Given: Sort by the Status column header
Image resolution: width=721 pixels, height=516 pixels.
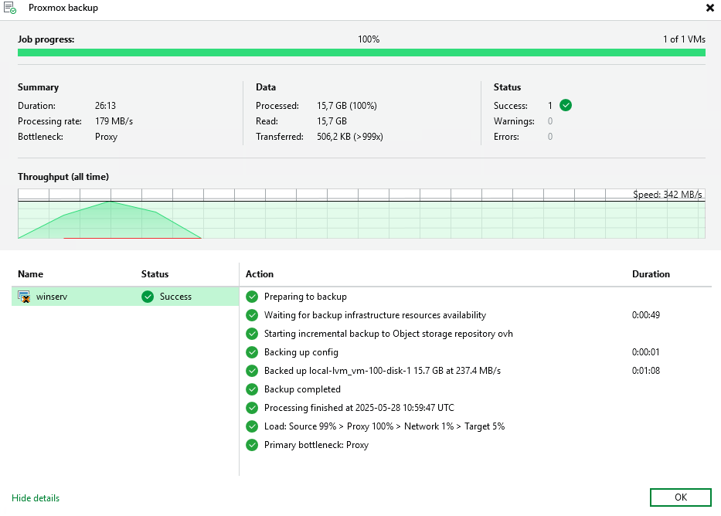Looking at the screenshot, I should tap(155, 274).
